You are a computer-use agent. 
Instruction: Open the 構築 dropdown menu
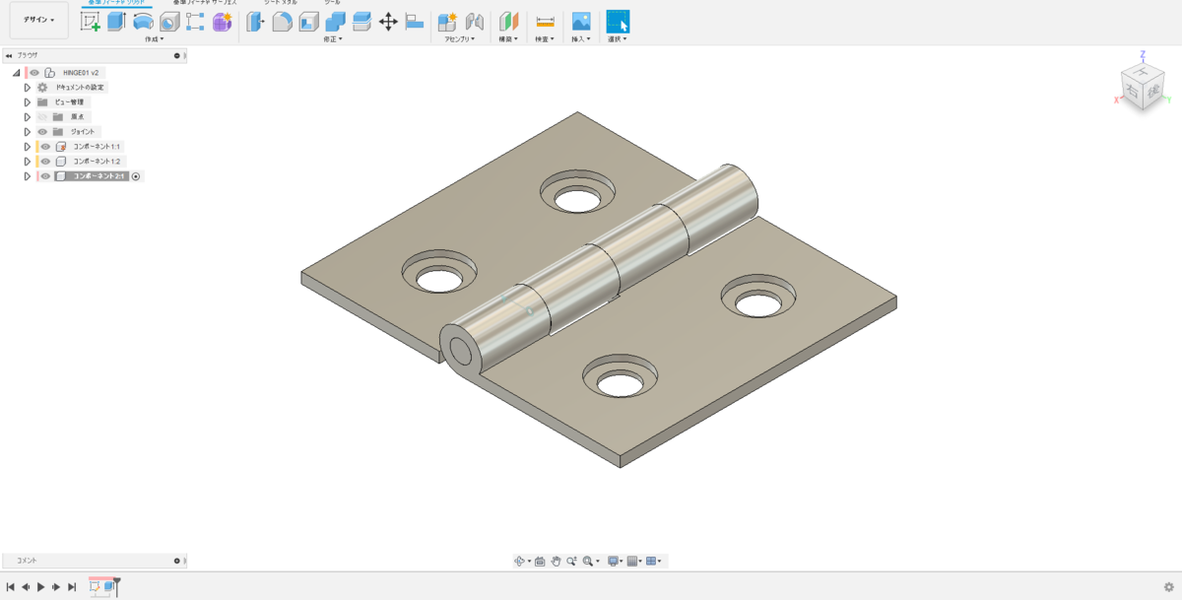point(508,39)
